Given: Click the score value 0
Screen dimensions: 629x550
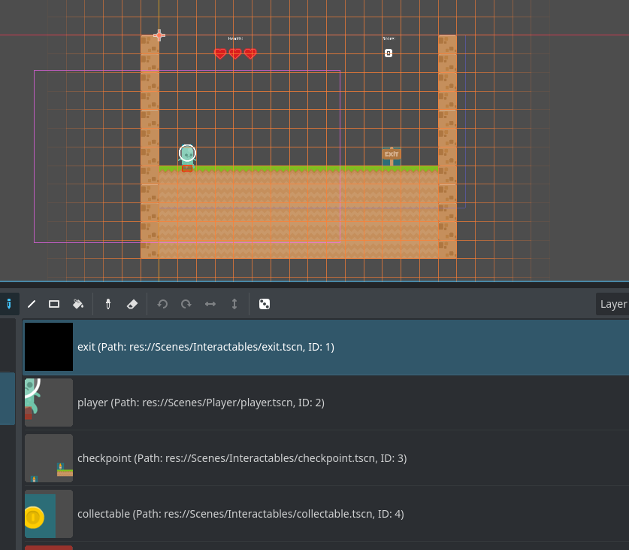Looking at the screenshot, I should click(389, 53).
